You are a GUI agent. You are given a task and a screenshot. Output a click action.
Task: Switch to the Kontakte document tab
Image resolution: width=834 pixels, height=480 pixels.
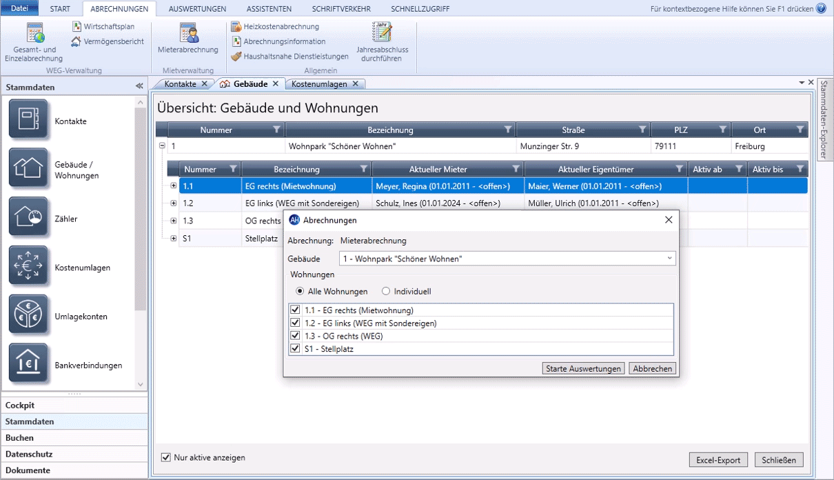pos(180,84)
